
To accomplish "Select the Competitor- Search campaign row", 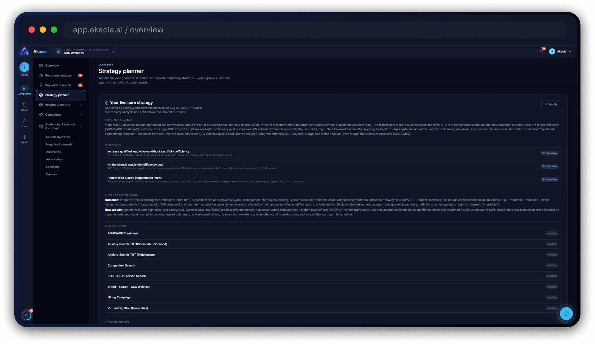I will (333, 265).
